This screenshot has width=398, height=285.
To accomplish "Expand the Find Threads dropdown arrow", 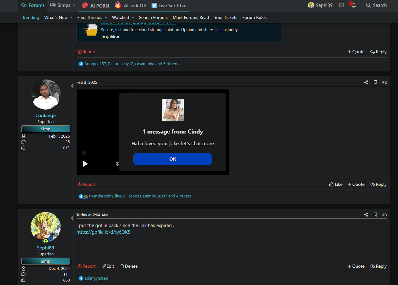I will pos(106,18).
